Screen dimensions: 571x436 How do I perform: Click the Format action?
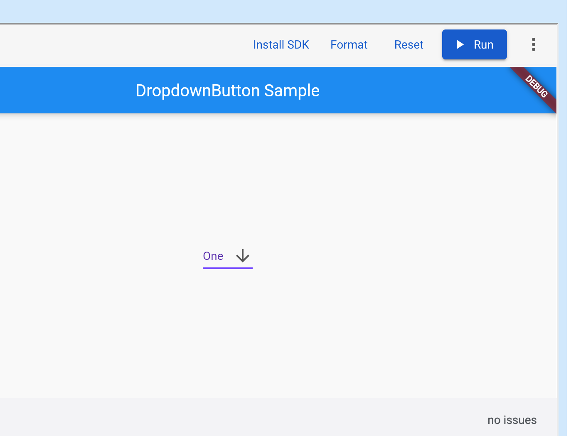point(349,44)
